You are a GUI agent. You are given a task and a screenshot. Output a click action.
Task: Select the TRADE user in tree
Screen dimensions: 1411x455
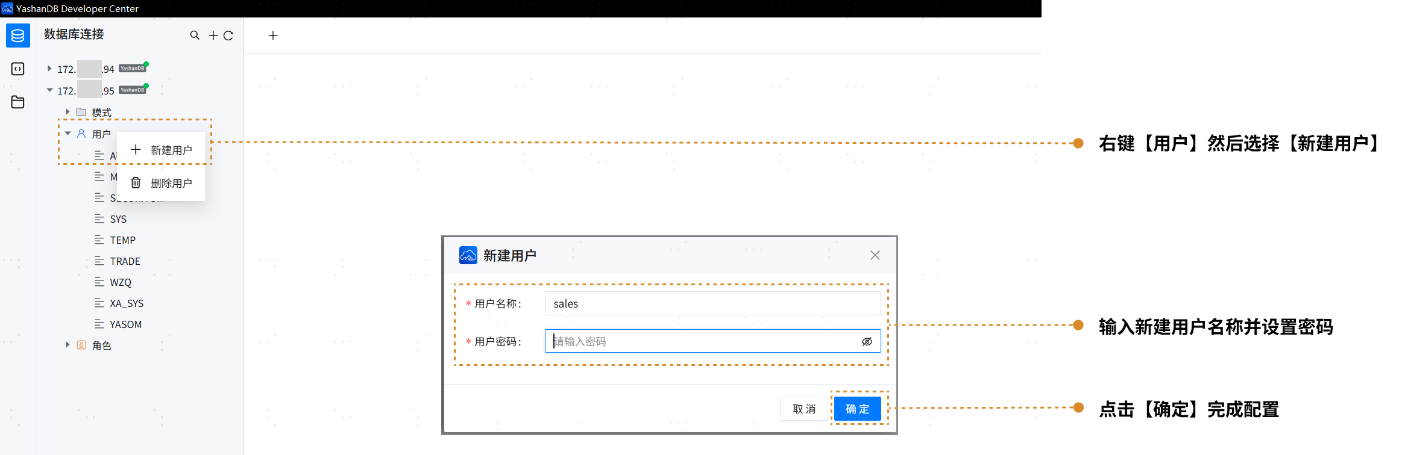pyautogui.click(x=125, y=261)
